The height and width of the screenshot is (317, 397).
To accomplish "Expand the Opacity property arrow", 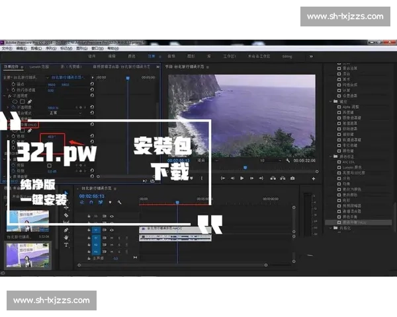I will (x=7, y=108).
